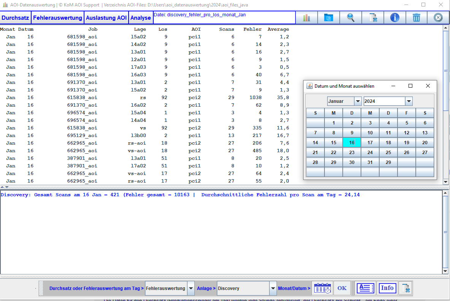
Task: Click the 'Discovery: Gesamt Scans' summary line
Action: pyautogui.click(x=180, y=195)
